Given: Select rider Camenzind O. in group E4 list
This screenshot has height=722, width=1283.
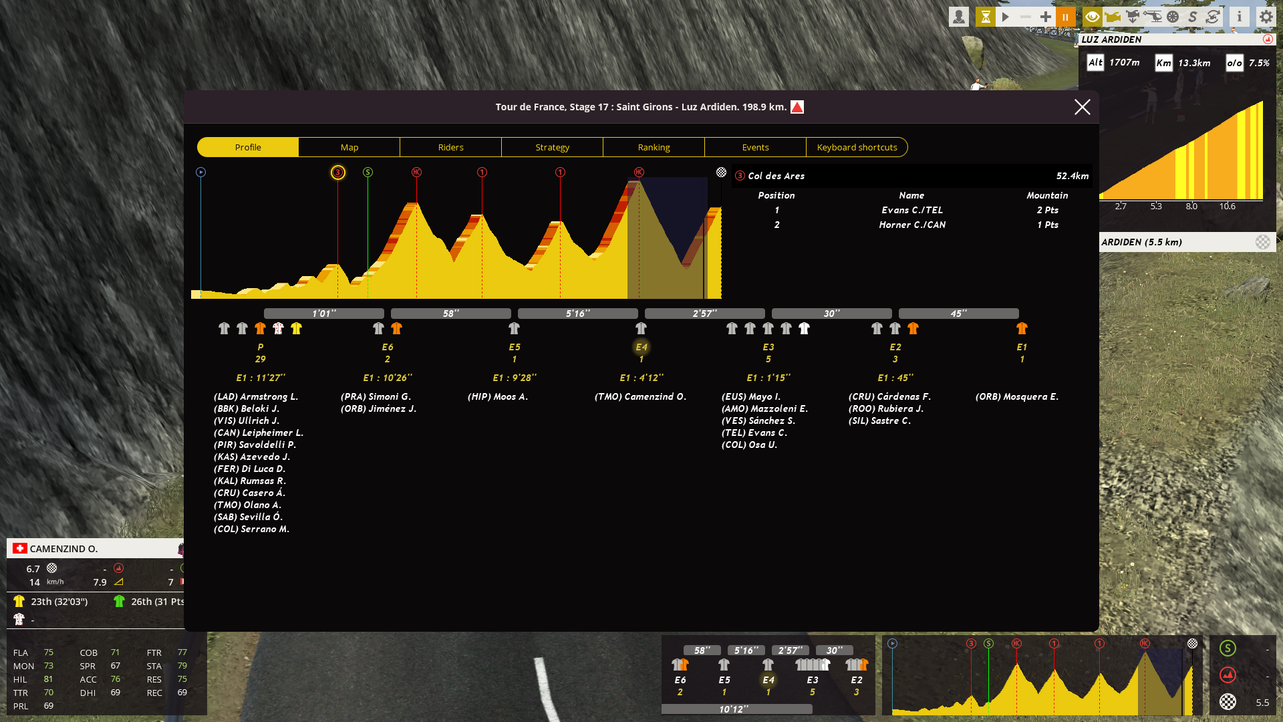Looking at the screenshot, I should [x=641, y=396].
